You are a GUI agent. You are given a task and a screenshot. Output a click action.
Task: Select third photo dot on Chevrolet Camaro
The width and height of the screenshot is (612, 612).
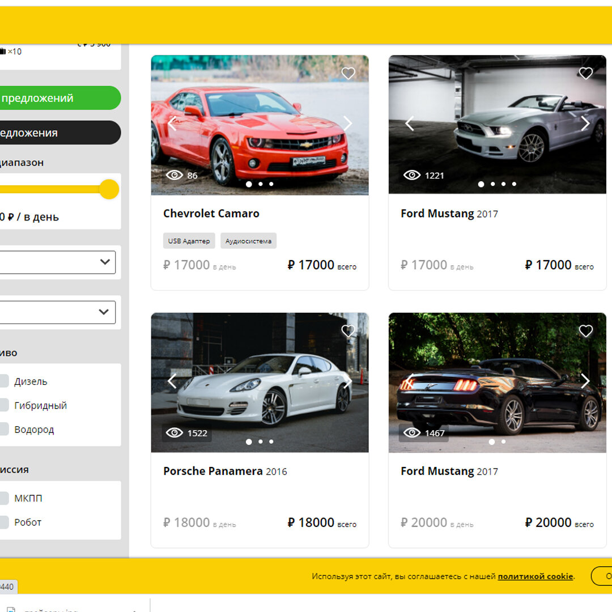point(271,184)
